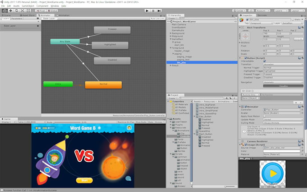Select the orange Normal state node
307x192 pixels.
click(103, 84)
